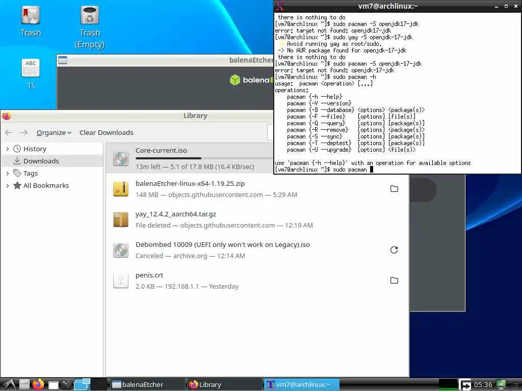The image size is (522, 391).
Task: Expand the Tags tree node
Action: [x=7, y=173]
